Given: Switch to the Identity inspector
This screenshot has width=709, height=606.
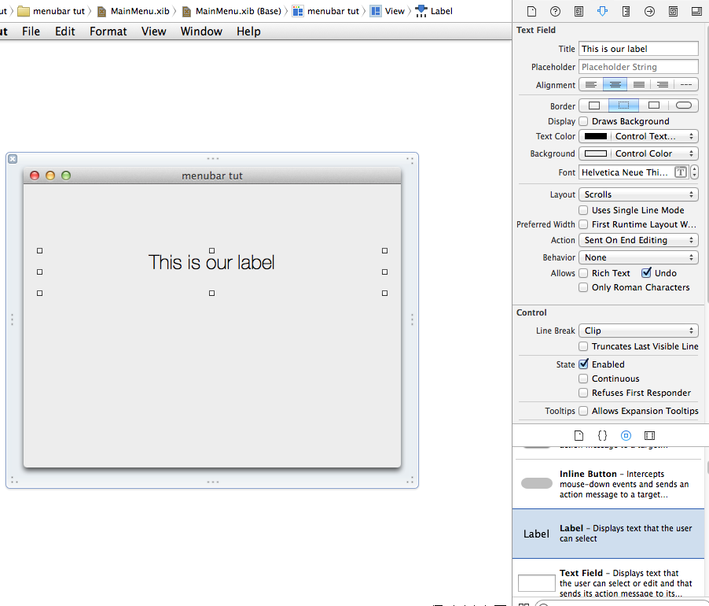Looking at the screenshot, I should point(579,12).
